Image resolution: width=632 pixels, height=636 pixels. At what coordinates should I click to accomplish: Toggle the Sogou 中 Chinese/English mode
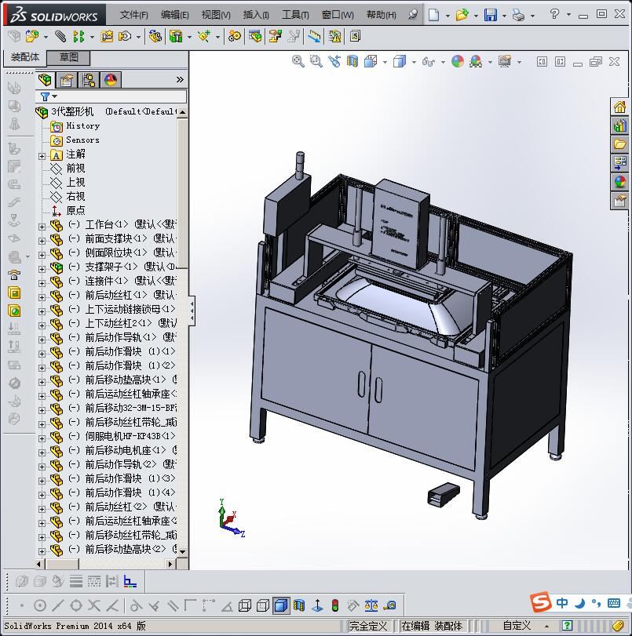point(562,603)
